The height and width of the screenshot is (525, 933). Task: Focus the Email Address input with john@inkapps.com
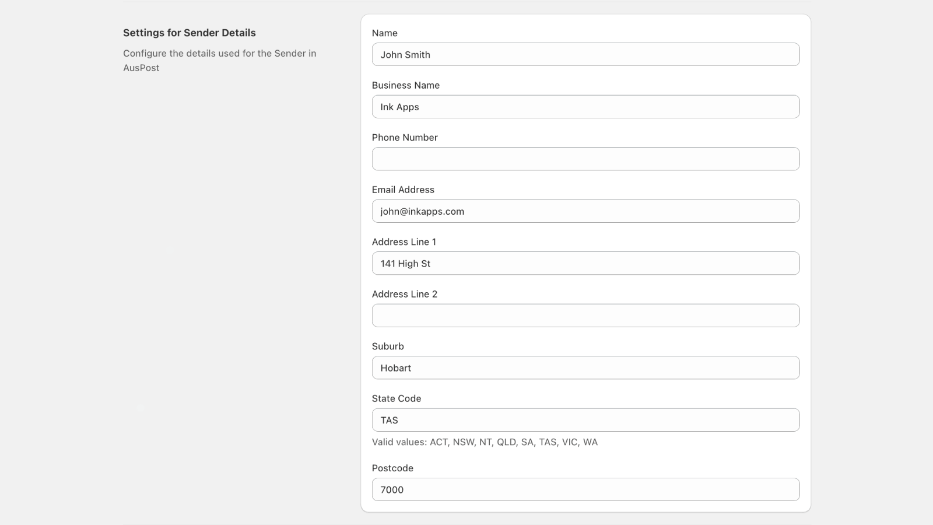pyautogui.click(x=585, y=211)
